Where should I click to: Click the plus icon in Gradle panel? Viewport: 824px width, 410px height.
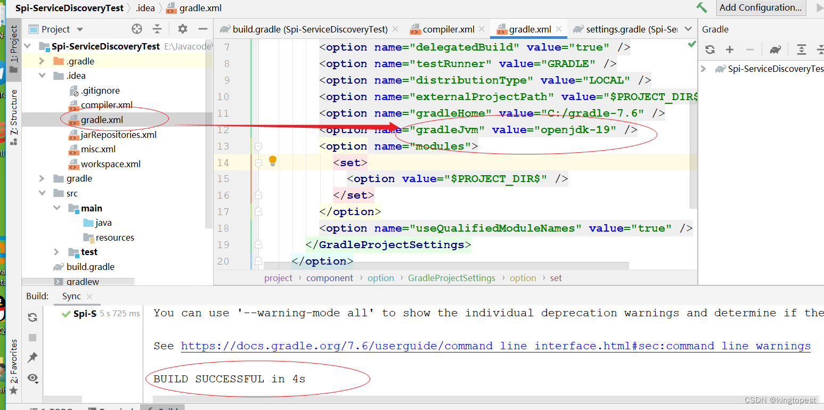(730, 50)
